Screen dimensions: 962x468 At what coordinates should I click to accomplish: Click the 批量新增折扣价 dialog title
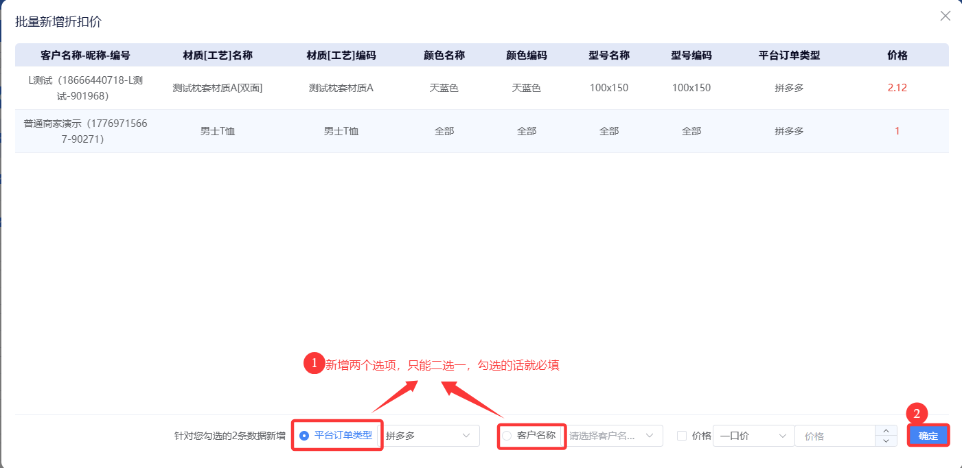[58, 21]
